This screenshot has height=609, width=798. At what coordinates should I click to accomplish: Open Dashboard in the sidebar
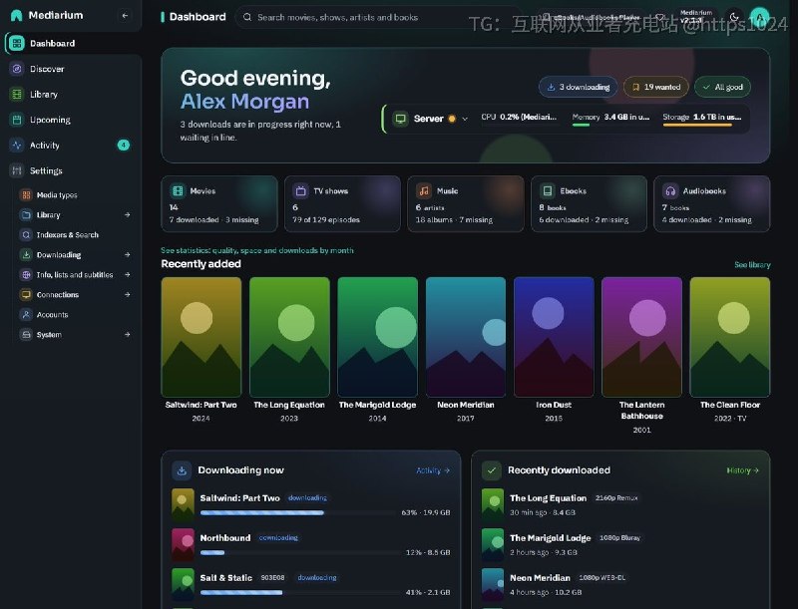point(73,43)
